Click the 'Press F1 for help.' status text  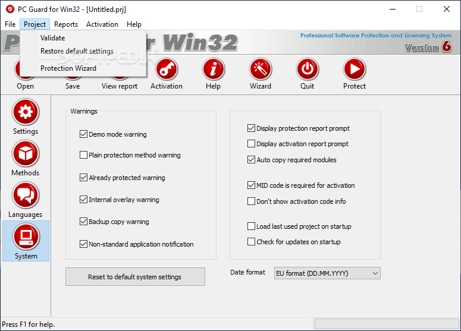click(28, 324)
